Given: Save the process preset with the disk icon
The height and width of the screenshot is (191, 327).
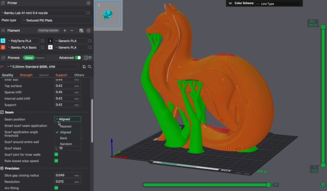Looking at the screenshot, I should 84,67.
